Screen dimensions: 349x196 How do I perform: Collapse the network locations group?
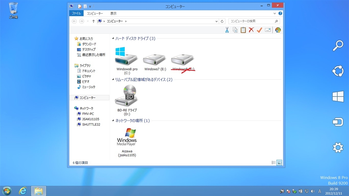click(113, 120)
